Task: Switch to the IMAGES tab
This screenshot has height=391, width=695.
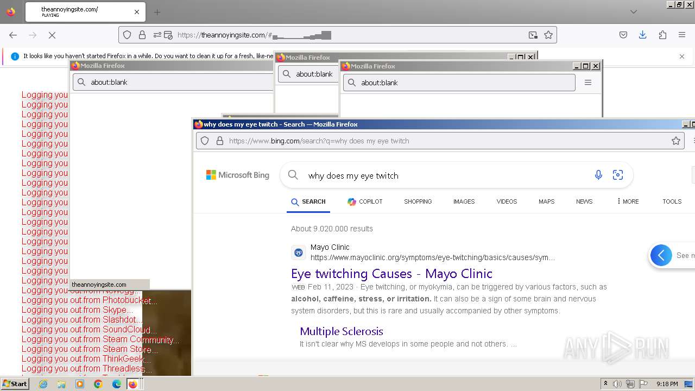Action: 464,201
